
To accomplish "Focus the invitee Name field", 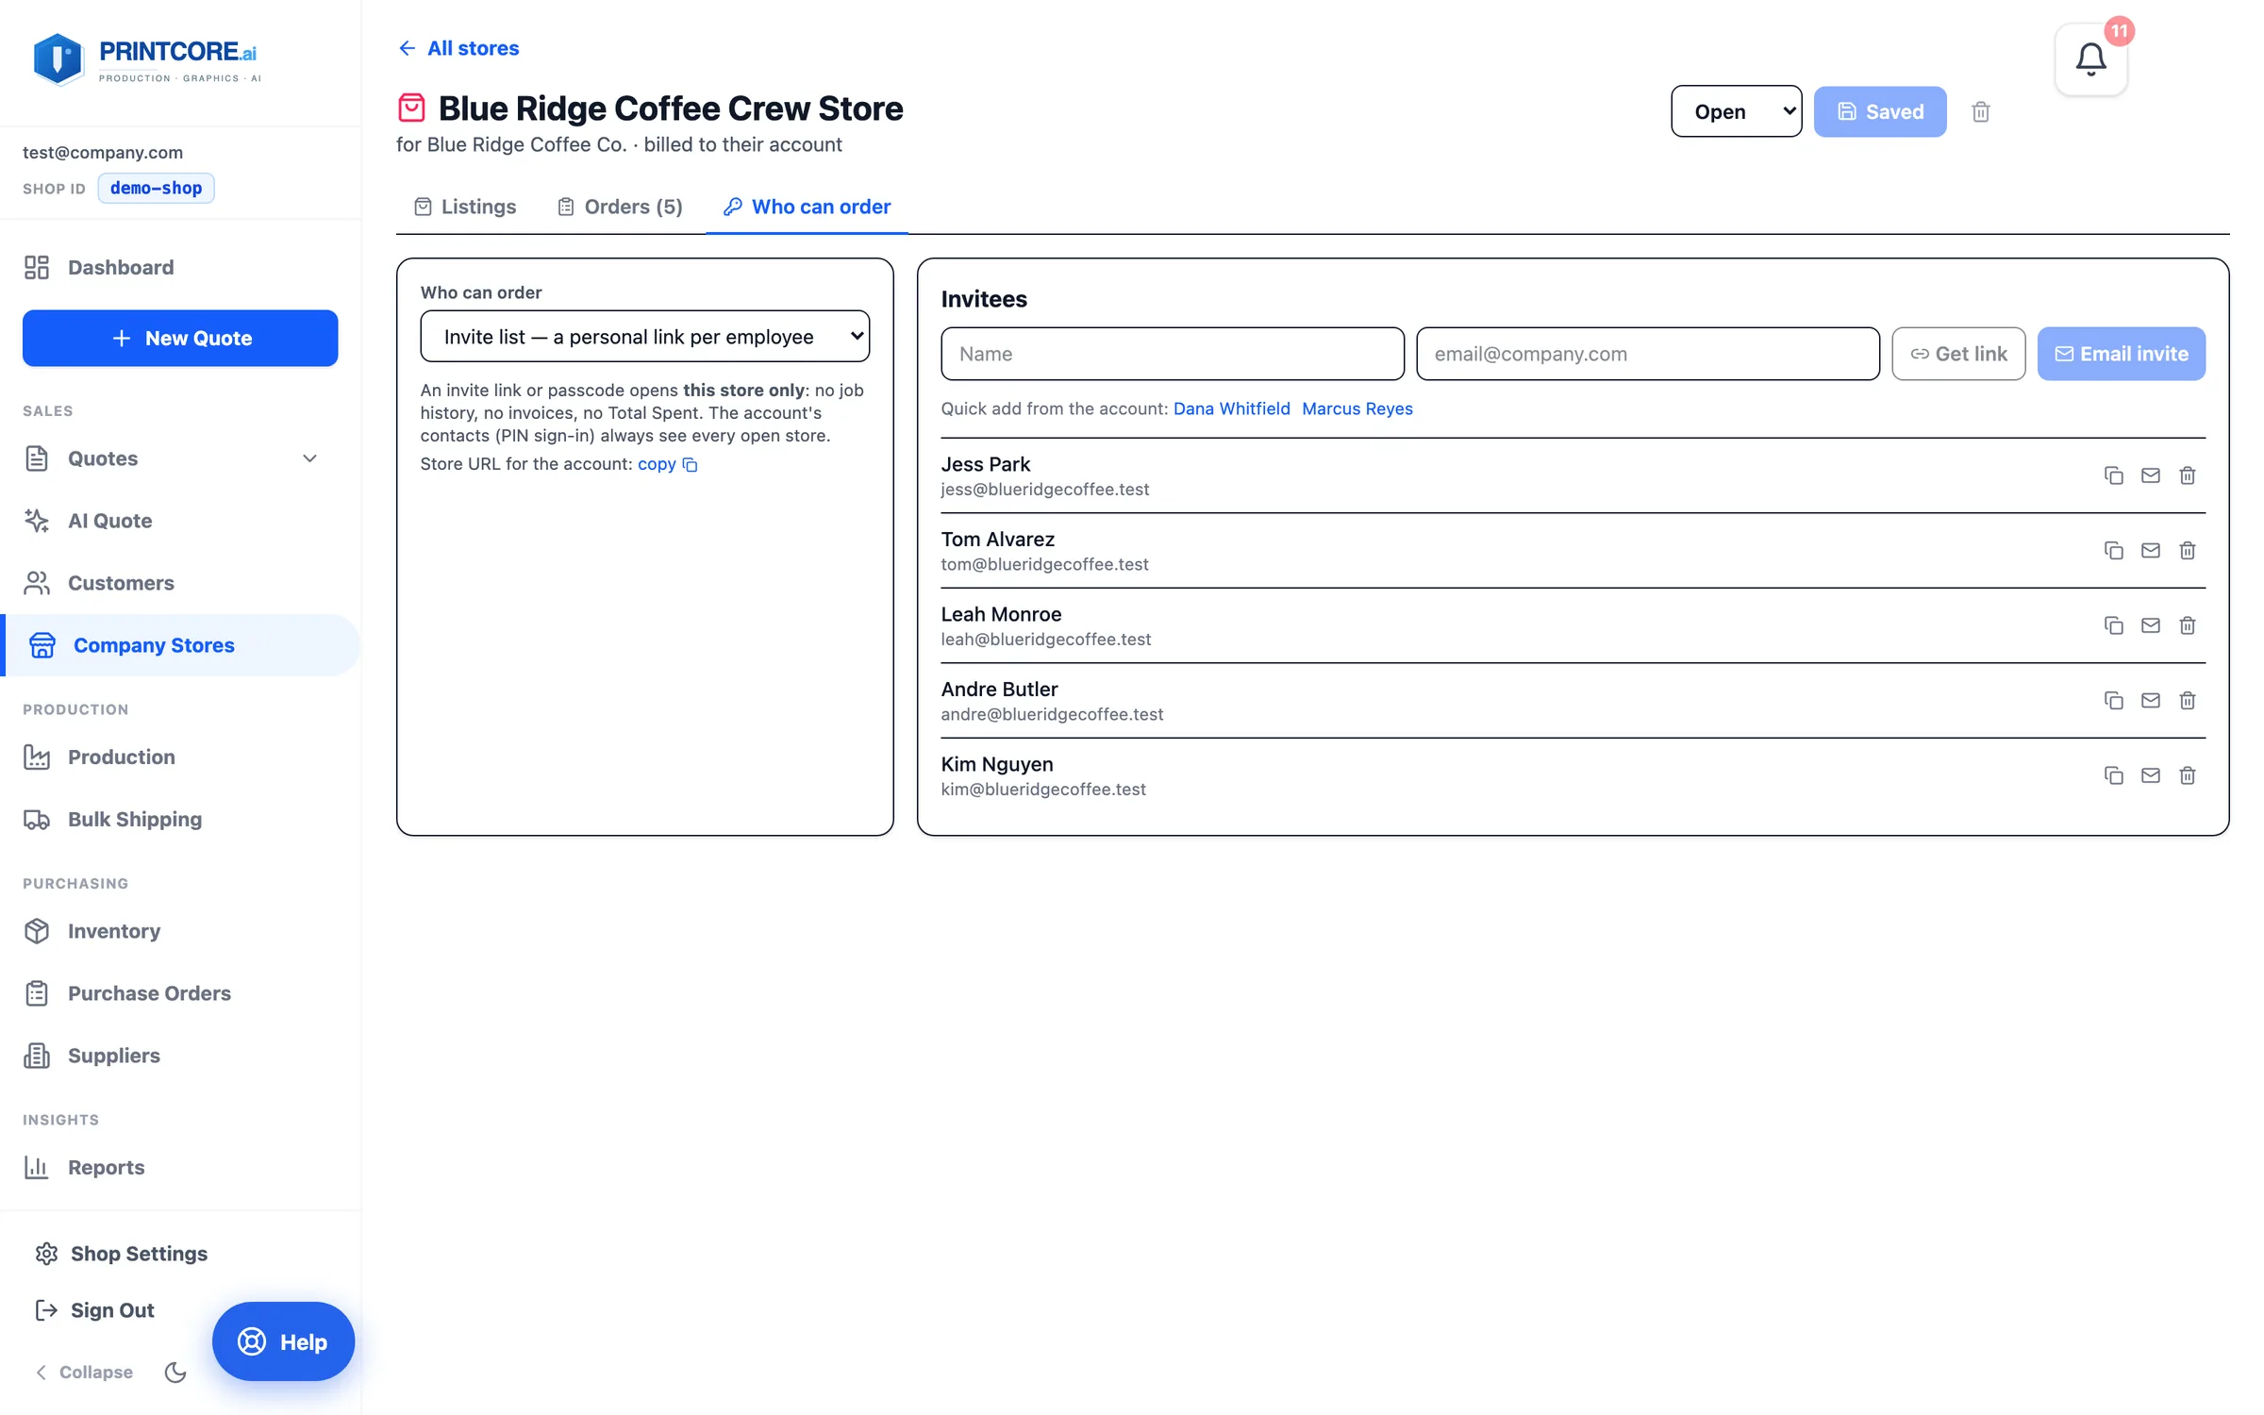I will pos(1172,354).
